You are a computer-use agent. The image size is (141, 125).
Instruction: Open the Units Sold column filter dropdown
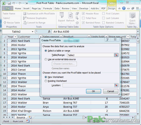pos(106,37)
